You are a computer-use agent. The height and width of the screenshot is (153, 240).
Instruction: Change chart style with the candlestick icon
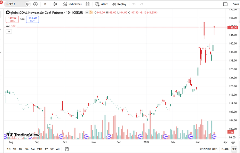point(55,4)
